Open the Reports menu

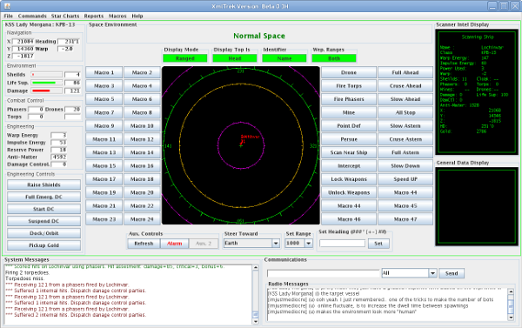point(94,16)
